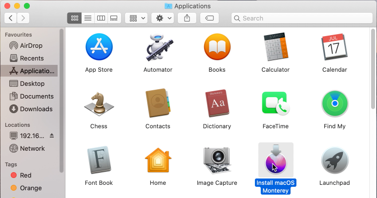Open Documents in the sidebar
This screenshot has height=198, width=377.
coord(29,96)
